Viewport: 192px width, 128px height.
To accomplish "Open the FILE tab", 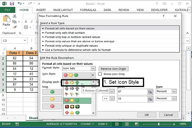I will (x=7, y=10).
